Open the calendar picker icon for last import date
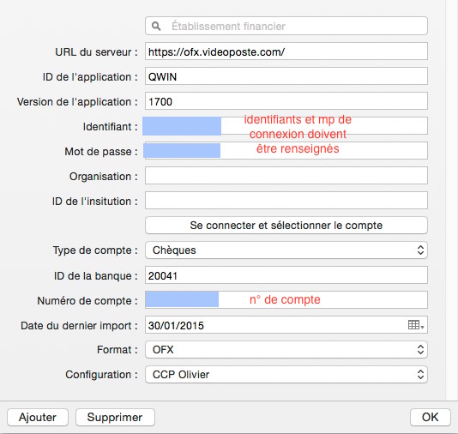 [416, 325]
